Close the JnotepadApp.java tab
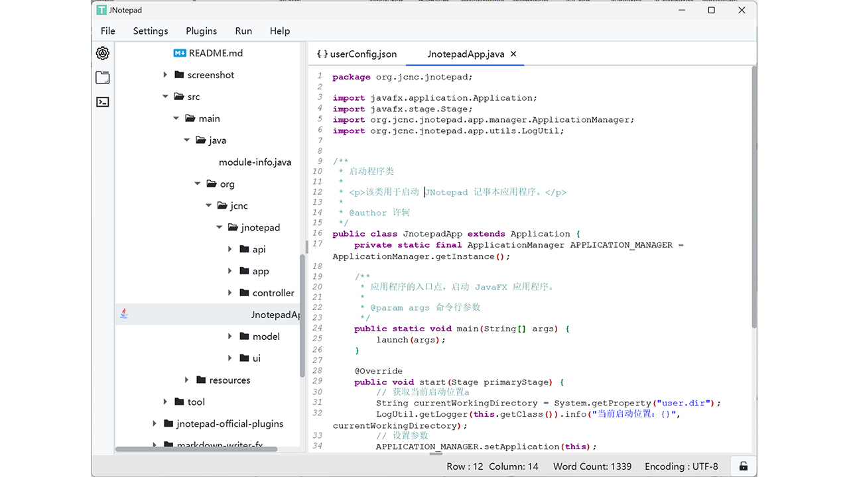 coord(513,54)
